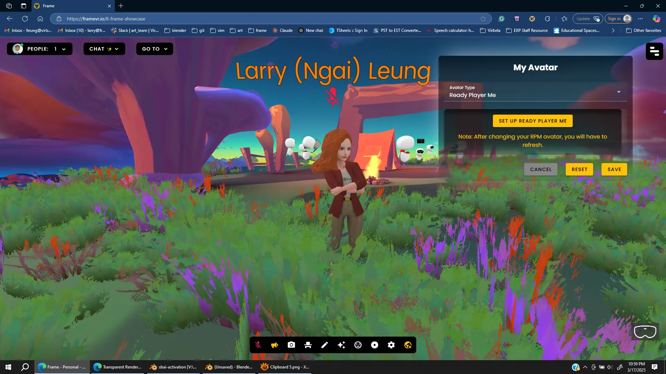Screen dimensions: 666x374
Task: Unmute the microphone in bottom toolbar
Action: tap(258, 345)
